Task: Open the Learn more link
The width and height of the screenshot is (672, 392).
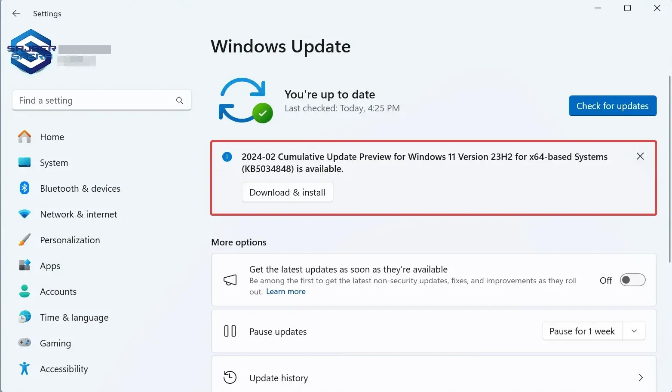Action: 286,291
